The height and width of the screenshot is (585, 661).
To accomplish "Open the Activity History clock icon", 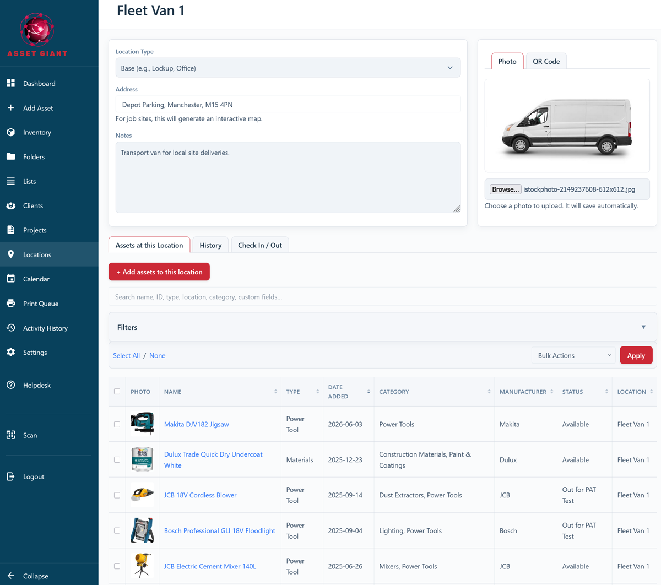I will (11, 328).
